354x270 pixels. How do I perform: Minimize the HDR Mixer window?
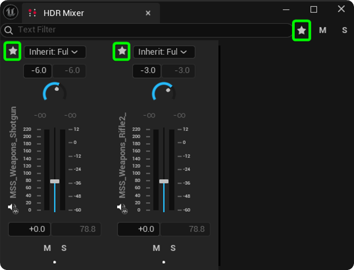tap(286, 10)
